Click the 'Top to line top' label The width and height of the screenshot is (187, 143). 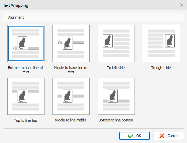26,120
